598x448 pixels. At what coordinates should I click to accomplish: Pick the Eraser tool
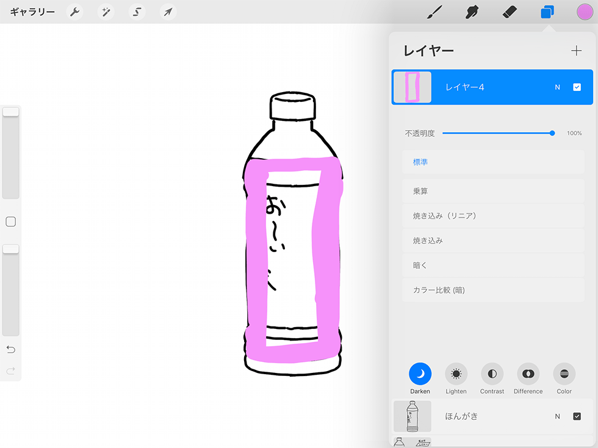(510, 12)
